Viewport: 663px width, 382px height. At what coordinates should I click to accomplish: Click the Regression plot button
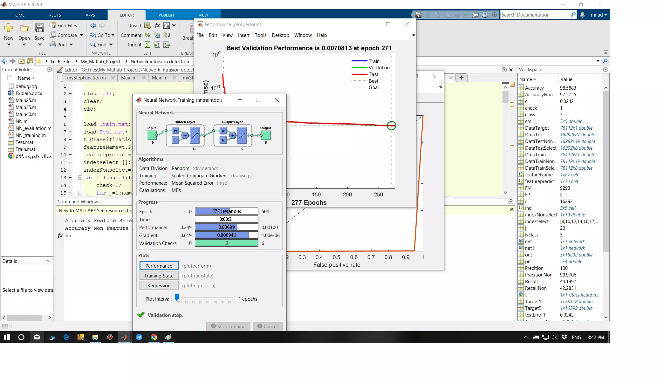[x=159, y=285]
